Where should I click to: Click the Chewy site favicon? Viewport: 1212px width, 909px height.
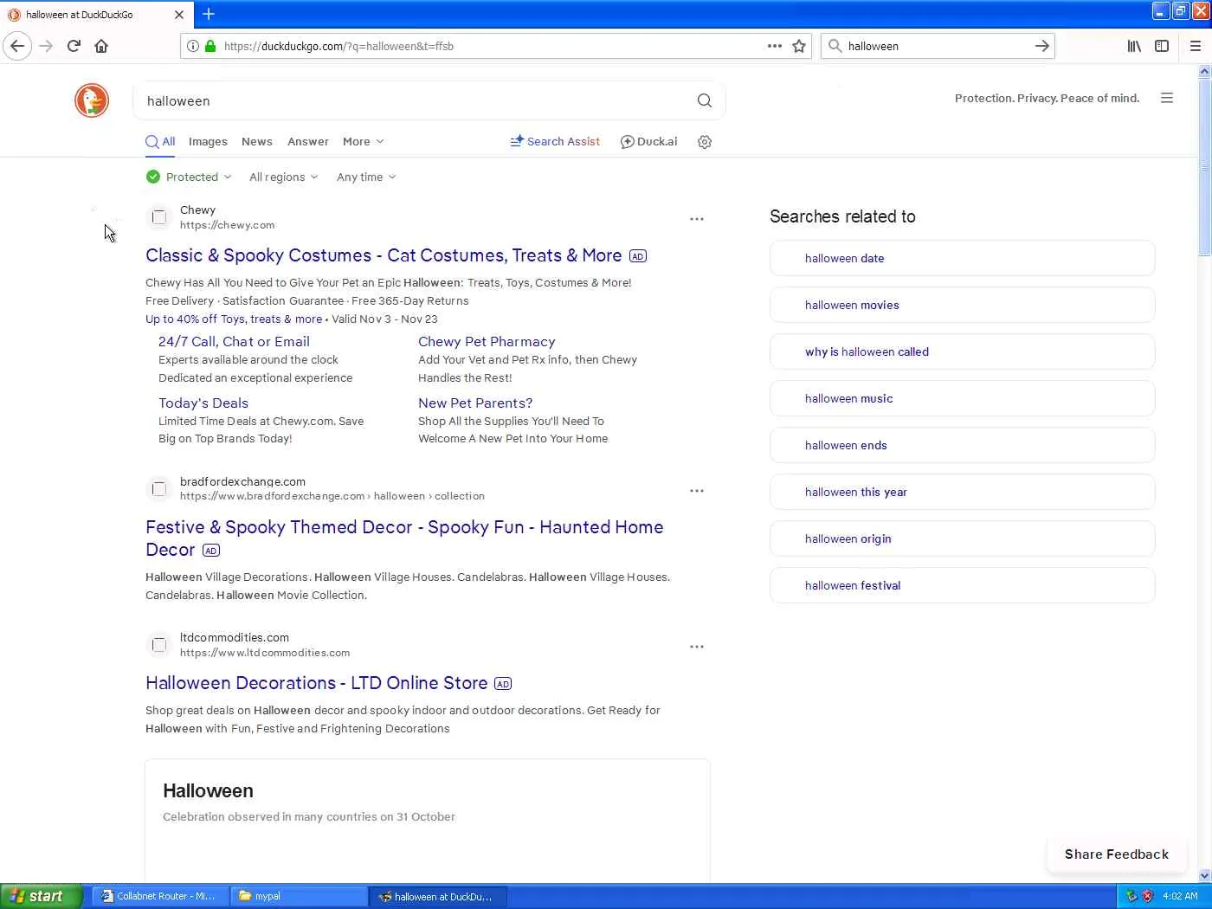click(x=159, y=217)
